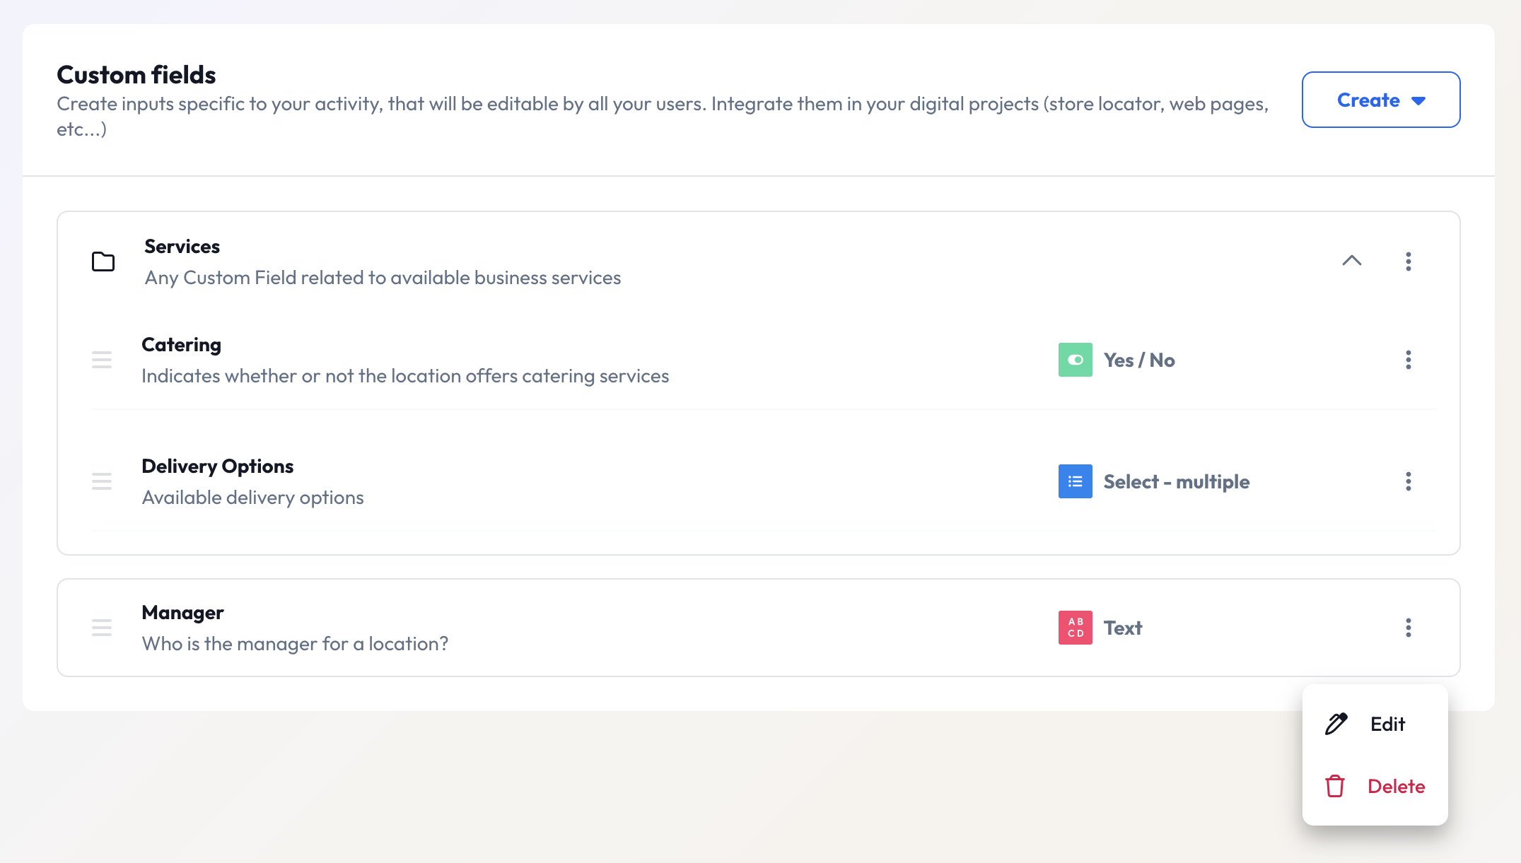Click the blue list icon for Delivery Options
This screenshot has width=1521, height=863.
tap(1074, 481)
